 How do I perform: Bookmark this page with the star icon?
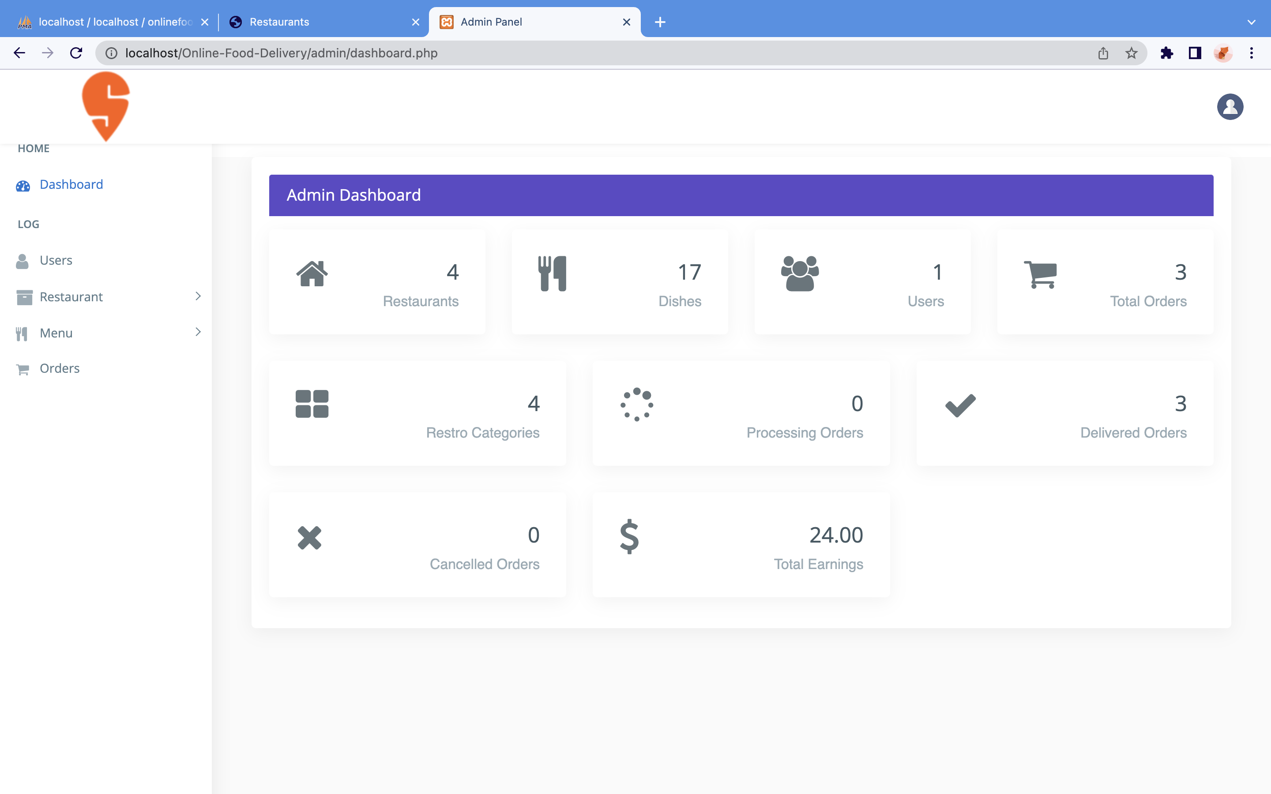1131,53
